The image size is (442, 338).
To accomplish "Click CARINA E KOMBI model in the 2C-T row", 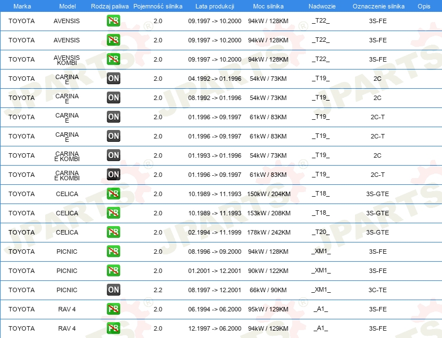I will point(67,175).
